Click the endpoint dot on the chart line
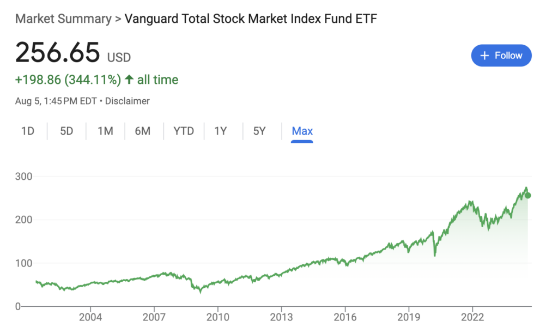This screenshot has width=558, height=333. (527, 195)
